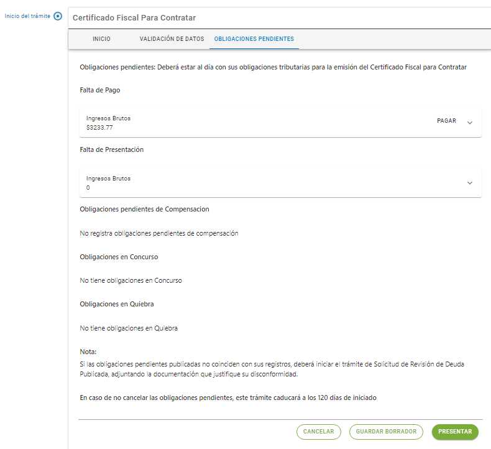Expand the Falta de Pago chevron
Image resolution: width=491 pixels, height=449 pixels.
470,123
